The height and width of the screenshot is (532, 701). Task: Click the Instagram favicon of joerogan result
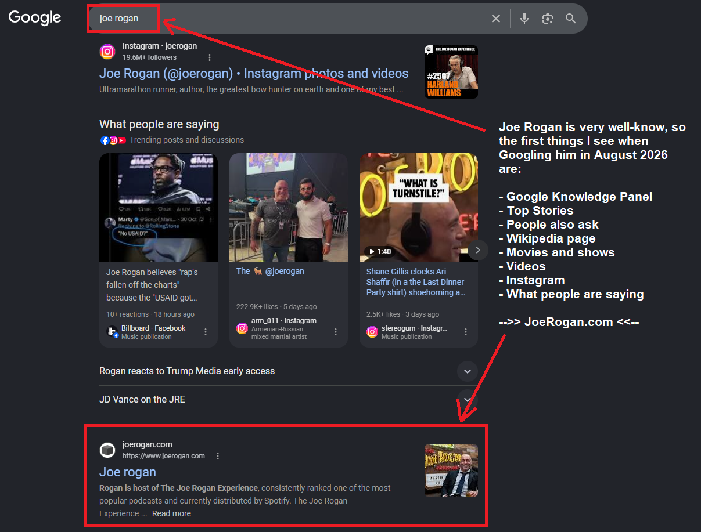click(x=107, y=52)
